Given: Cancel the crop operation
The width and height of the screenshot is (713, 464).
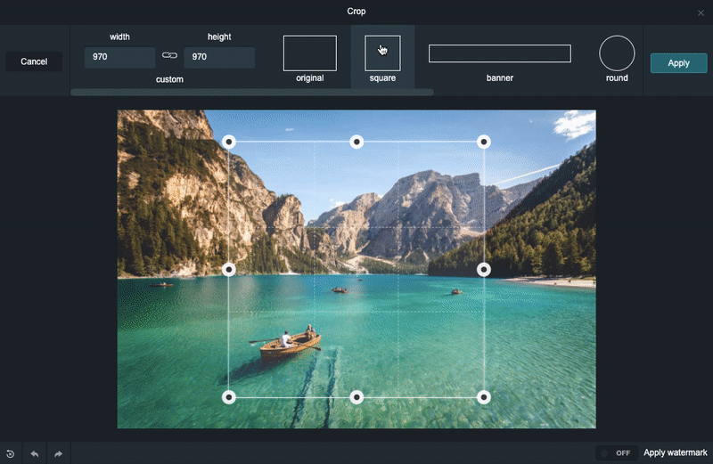Looking at the screenshot, I should [x=34, y=61].
